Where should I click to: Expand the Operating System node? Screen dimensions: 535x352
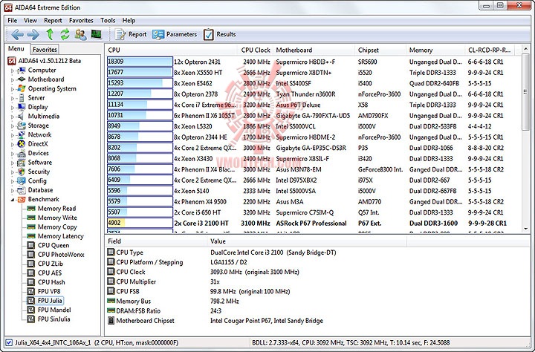coord(13,89)
